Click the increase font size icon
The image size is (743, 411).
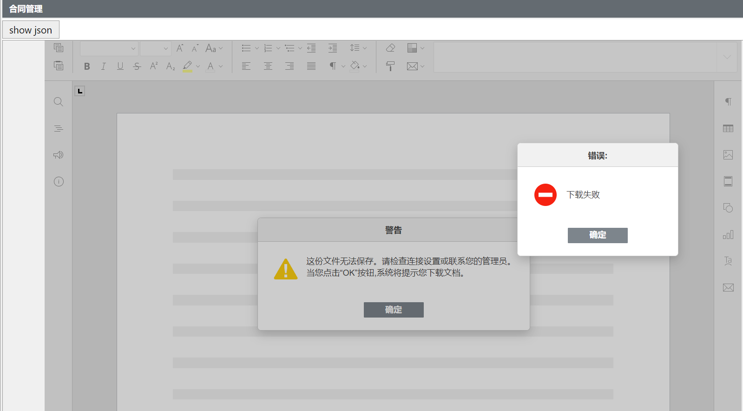[x=180, y=48]
